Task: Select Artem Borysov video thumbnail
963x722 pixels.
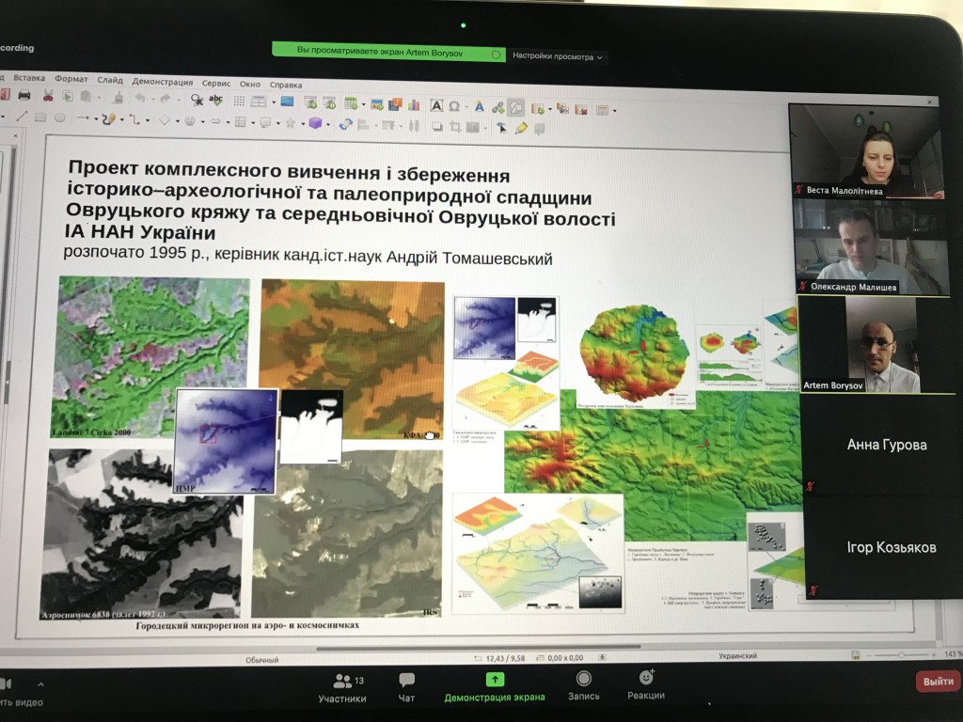Action: click(x=877, y=344)
